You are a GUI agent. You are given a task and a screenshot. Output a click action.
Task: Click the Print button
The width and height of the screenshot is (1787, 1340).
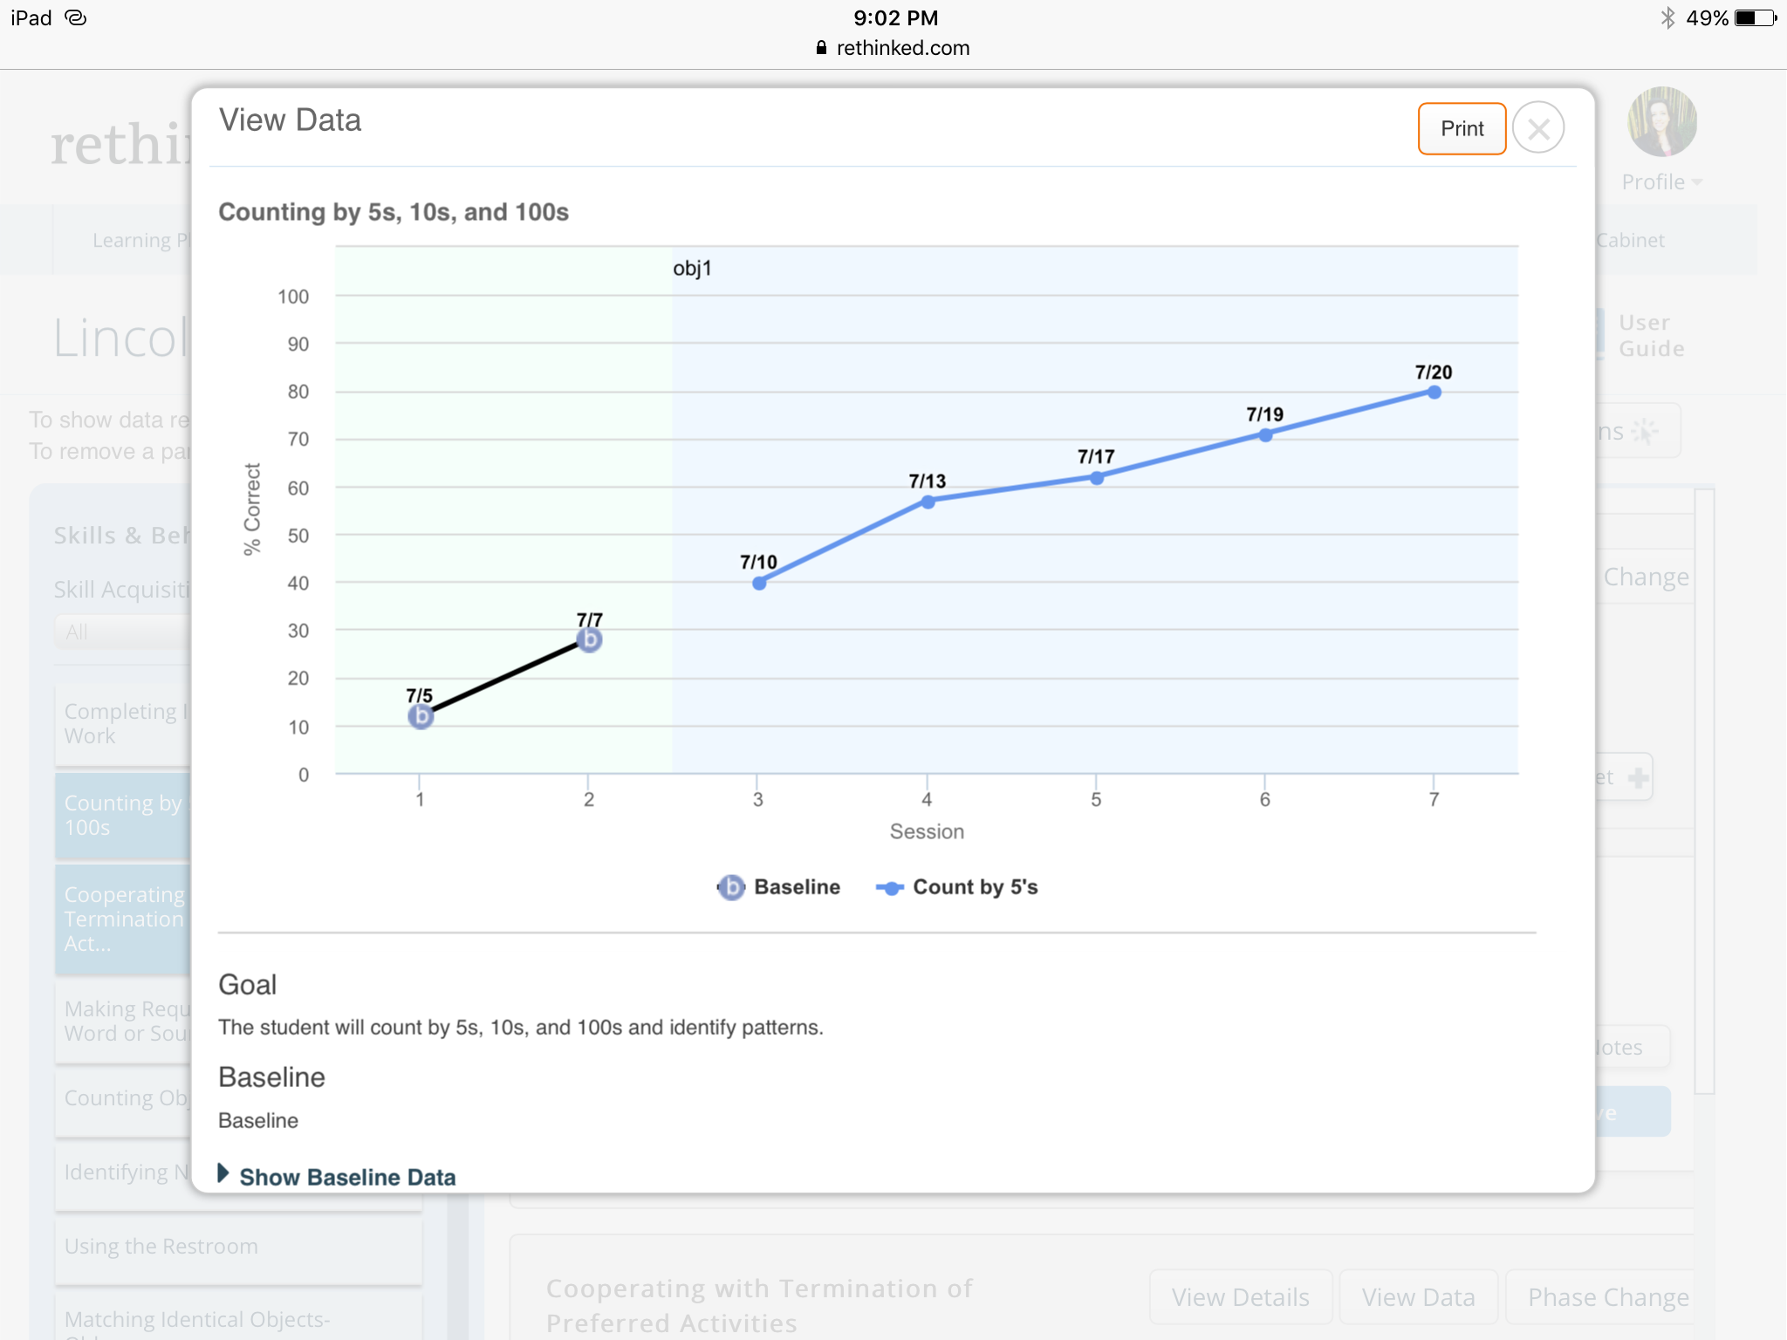click(x=1462, y=128)
